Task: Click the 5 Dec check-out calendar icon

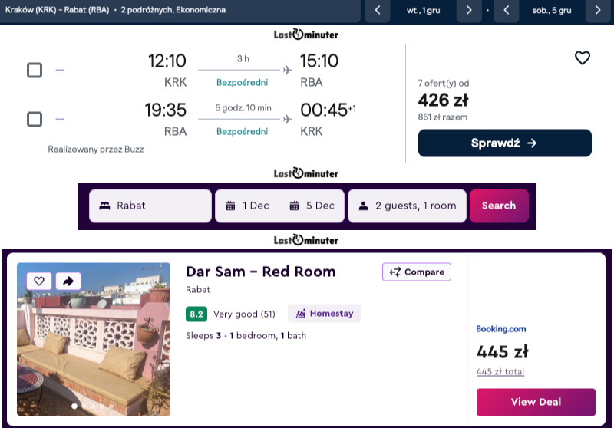Action: pos(294,206)
